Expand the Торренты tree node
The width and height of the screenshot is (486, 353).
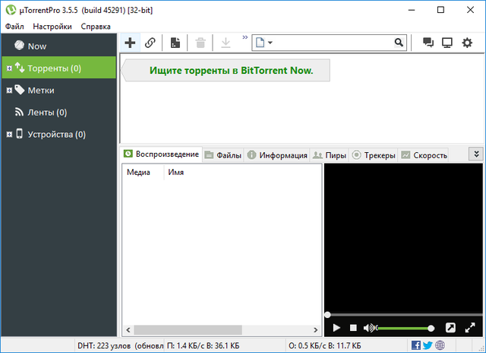click(8, 68)
